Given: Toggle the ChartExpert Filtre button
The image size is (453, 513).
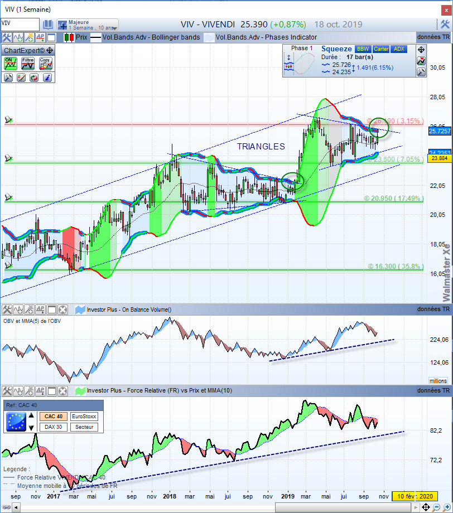Looking at the screenshot, I should 28,64.
